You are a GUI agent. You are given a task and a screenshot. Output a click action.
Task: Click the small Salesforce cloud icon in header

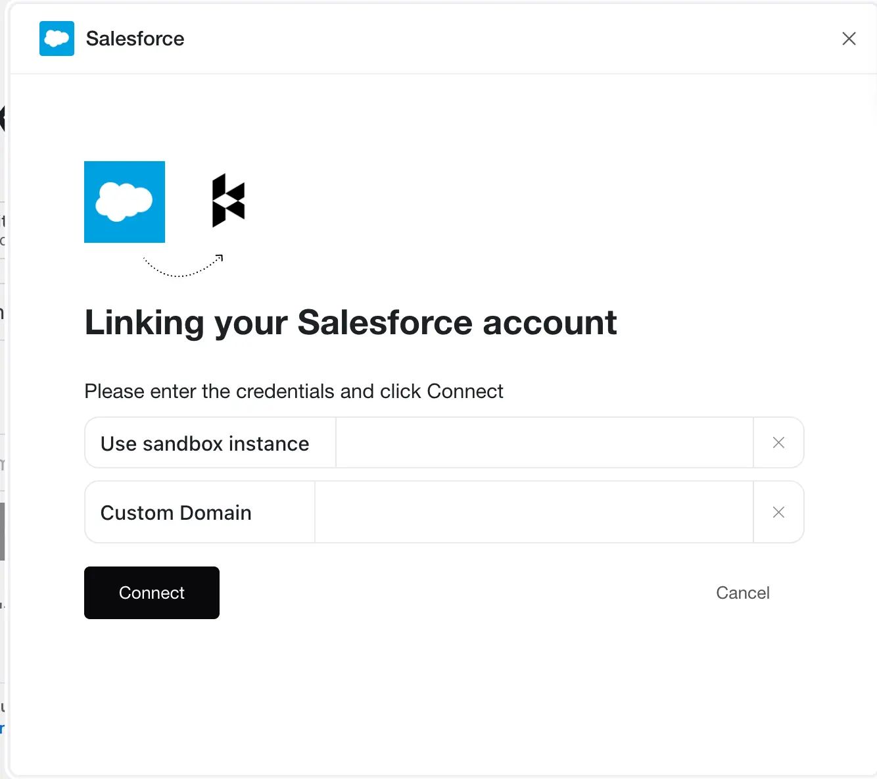coord(57,38)
